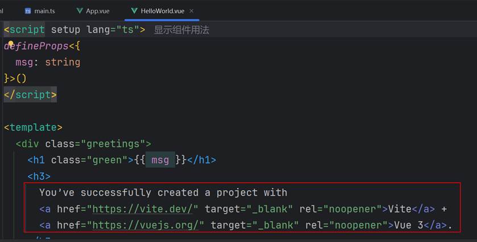The width and height of the screenshot is (477, 242).
Task: Click the Vue 3 anchor text
Action: [409, 225]
